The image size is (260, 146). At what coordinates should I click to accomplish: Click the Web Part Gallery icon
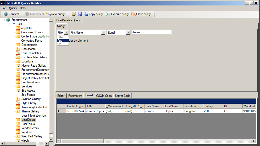pos(18,136)
